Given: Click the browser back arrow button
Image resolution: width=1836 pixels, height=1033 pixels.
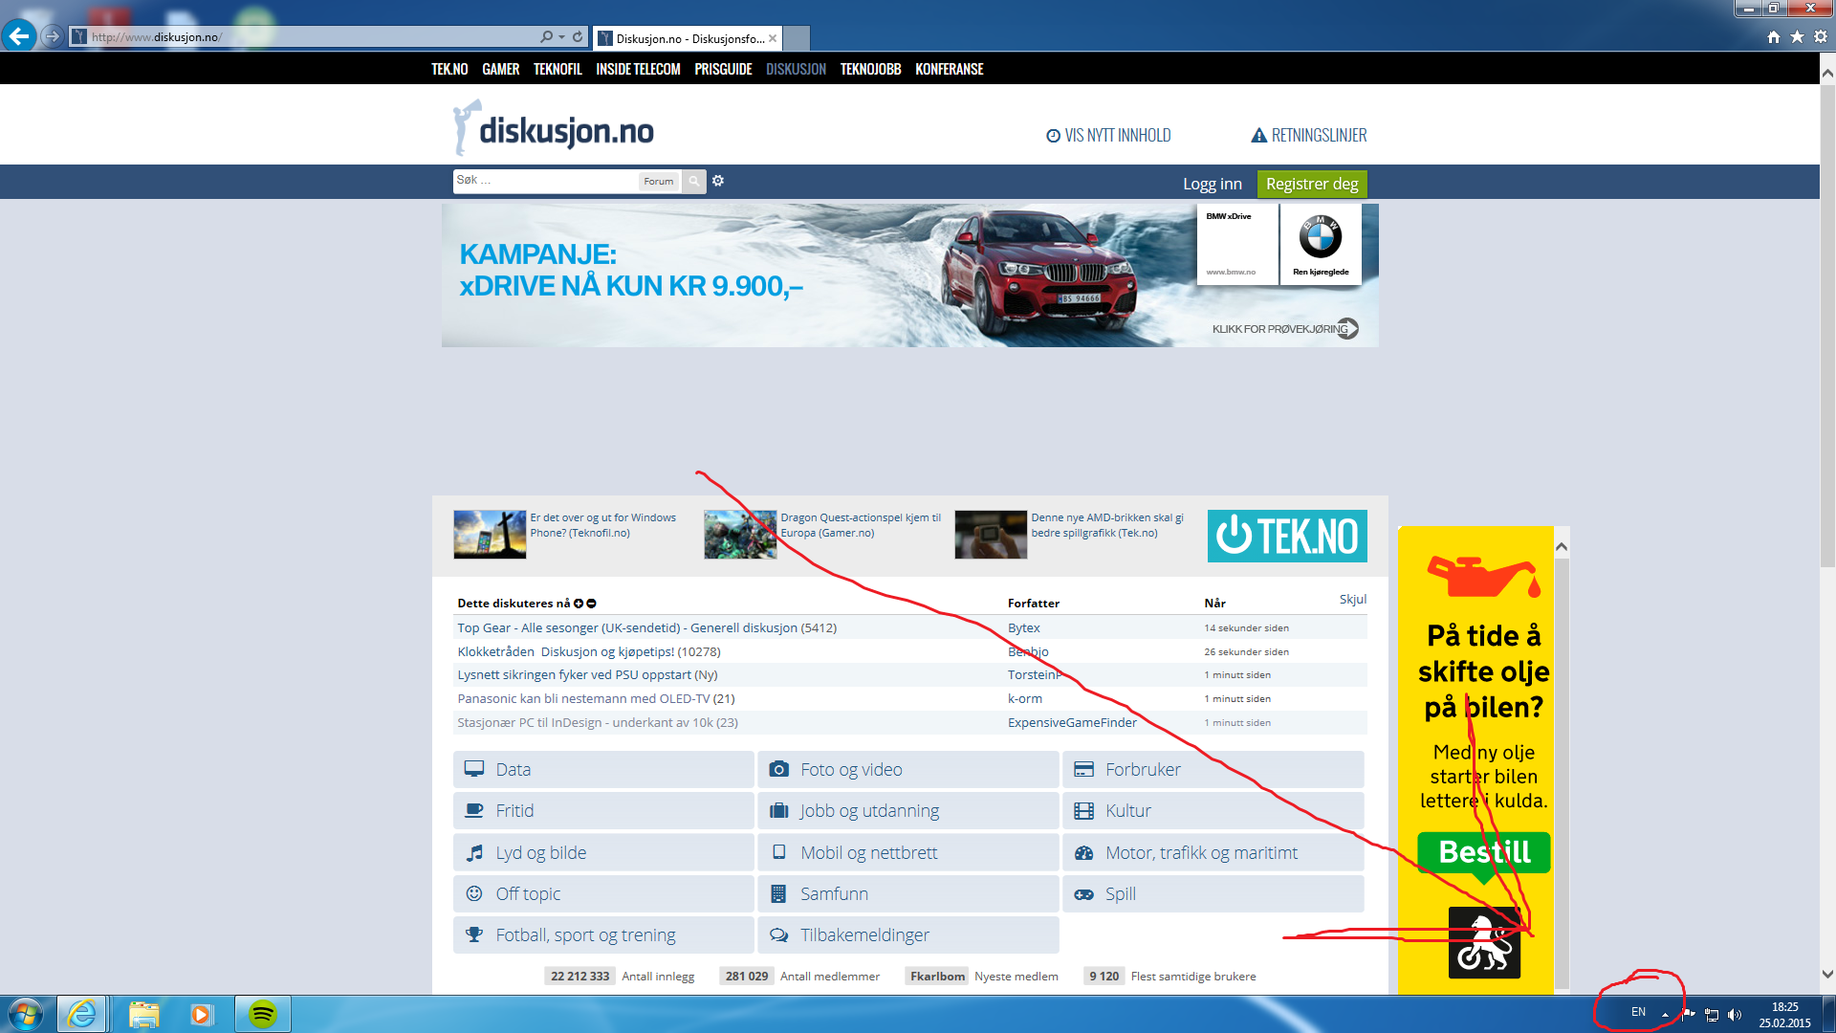Looking at the screenshot, I should 19,36.
